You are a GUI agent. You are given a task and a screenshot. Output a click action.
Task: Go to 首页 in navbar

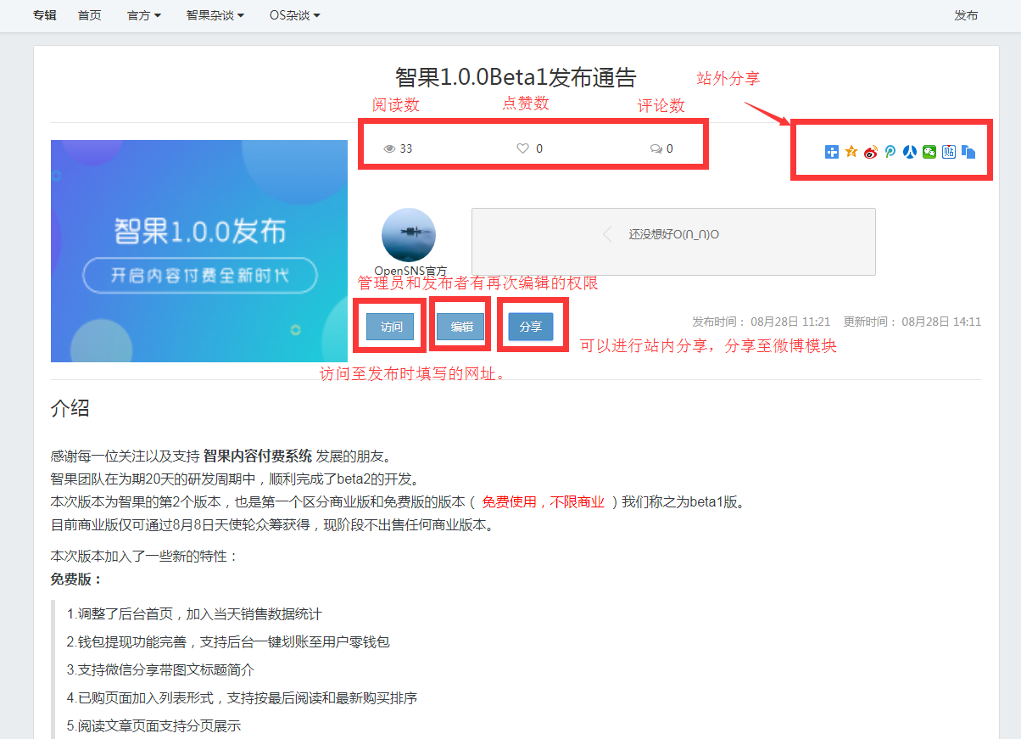coord(89,15)
